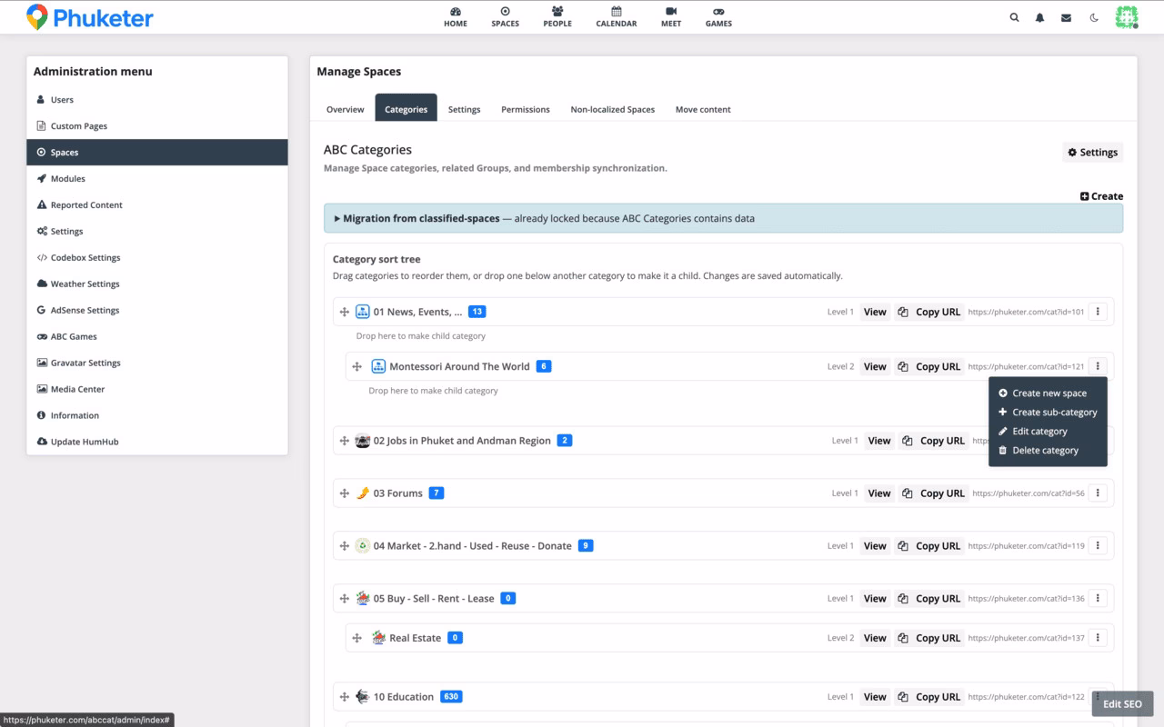The height and width of the screenshot is (727, 1164).
Task: Open Weather Settings
Action: click(x=157, y=284)
